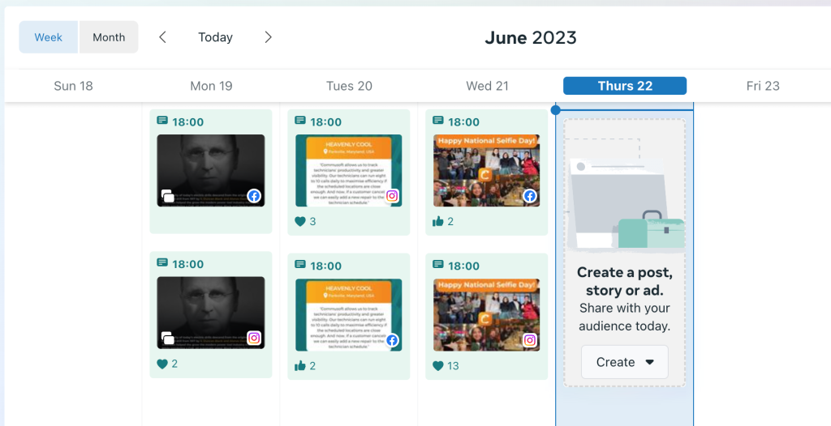
Task: Click Instagram icon on Tuesday's top post
Action: click(x=392, y=196)
